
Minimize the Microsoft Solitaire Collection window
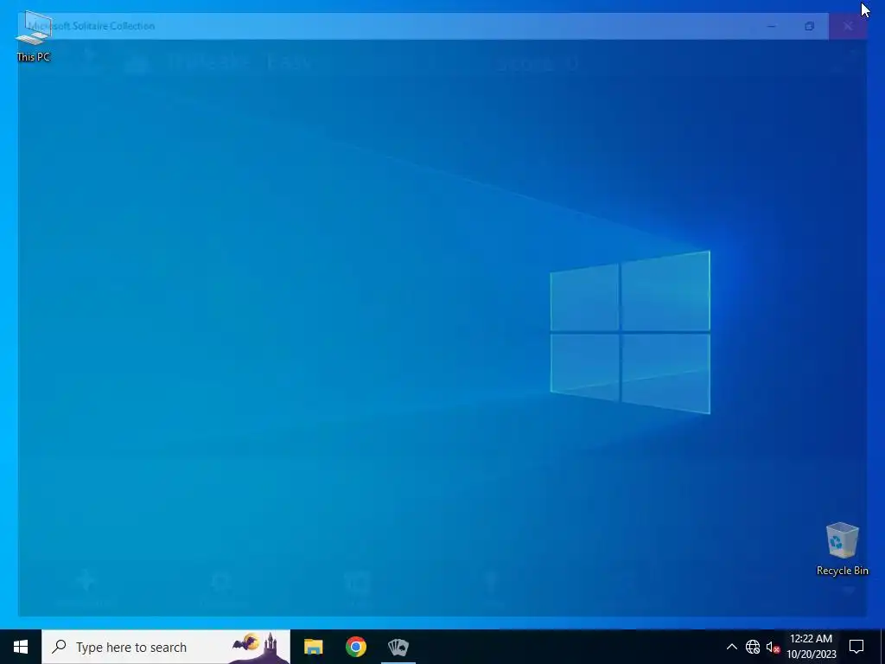point(771,26)
